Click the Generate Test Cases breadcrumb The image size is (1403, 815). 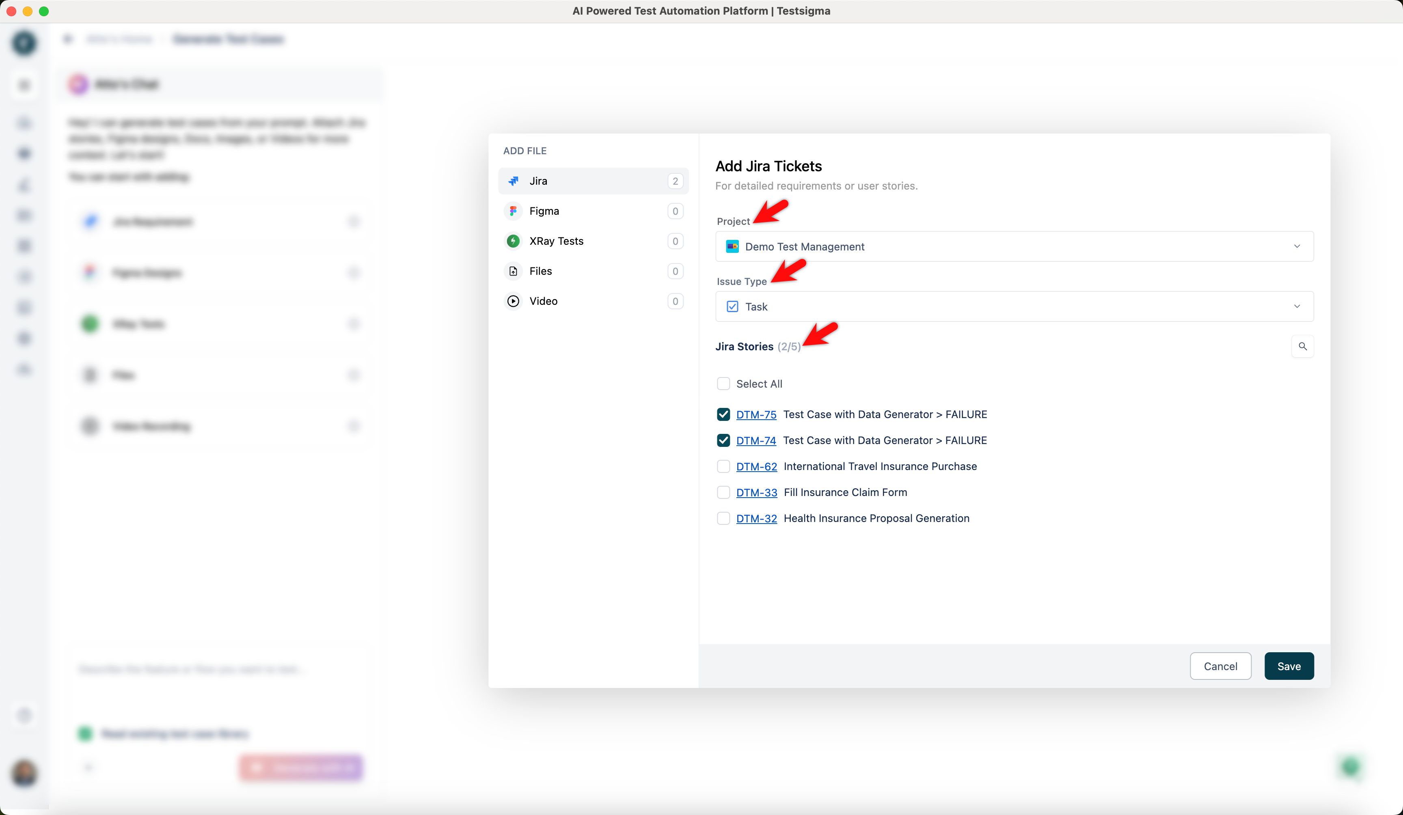tap(228, 39)
